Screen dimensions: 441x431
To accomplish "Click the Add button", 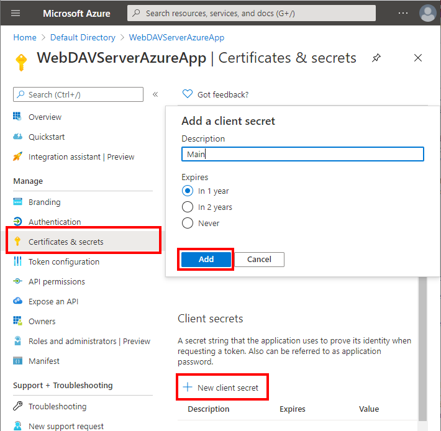I will [x=206, y=259].
